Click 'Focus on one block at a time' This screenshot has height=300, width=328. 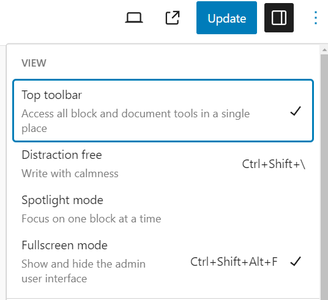(x=91, y=219)
